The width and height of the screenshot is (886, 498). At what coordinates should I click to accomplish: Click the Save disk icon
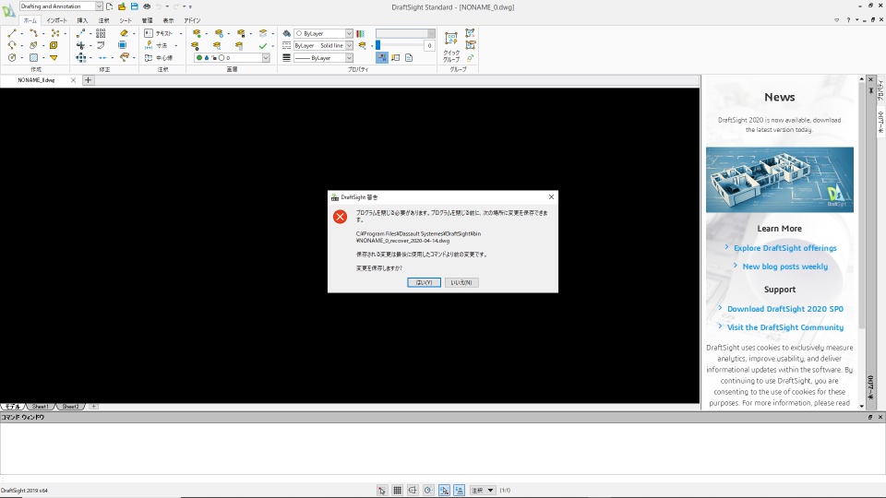pyautogui.click(x=135, y=6)
